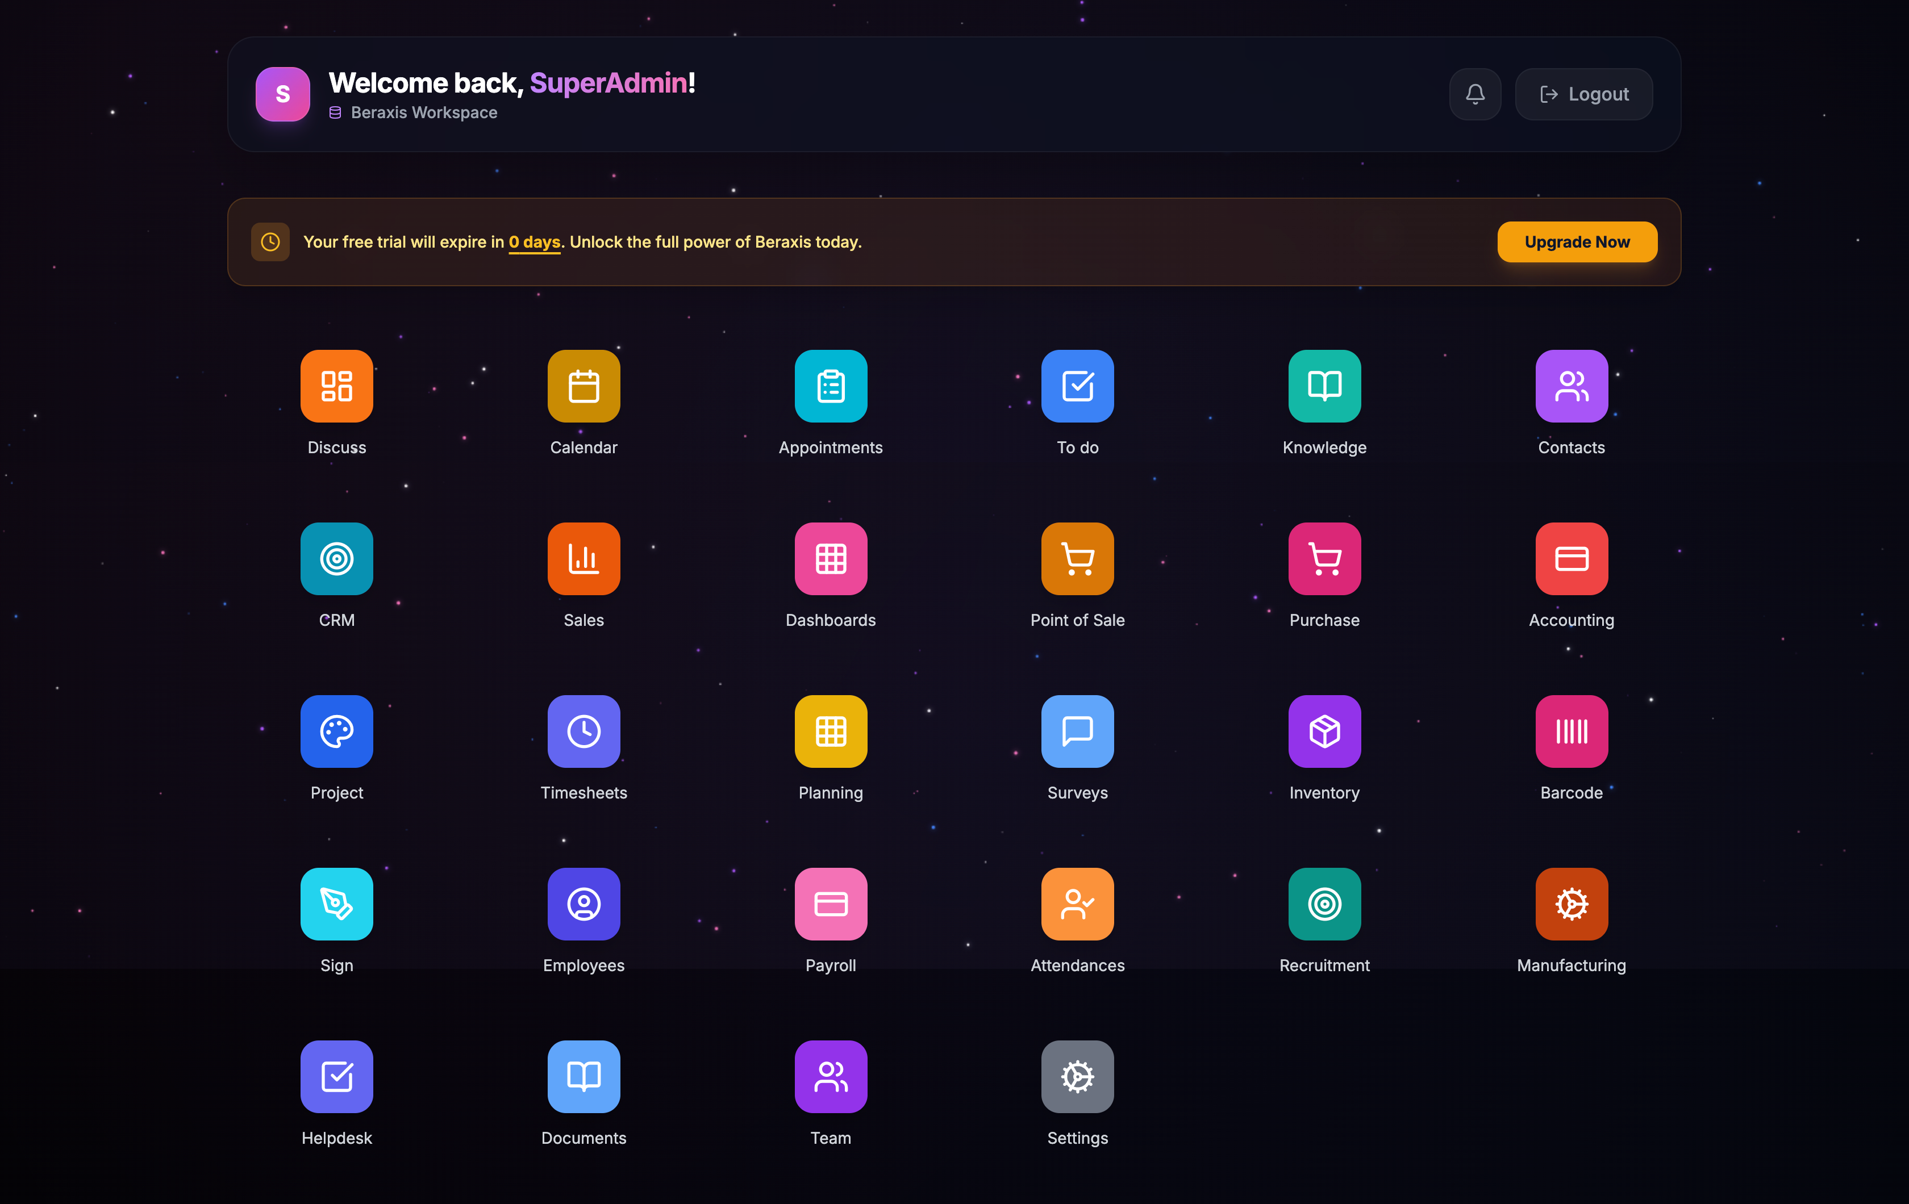Open the Helpdesk app icon
This screenshot has height=1204, width=1909.
(x=336, y=1077)
